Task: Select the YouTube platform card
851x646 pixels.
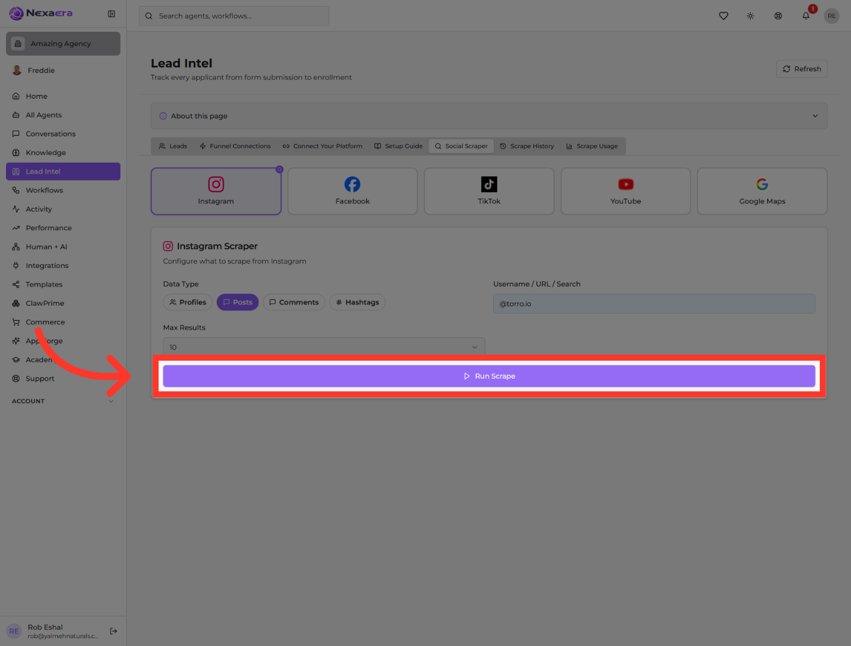Action: [x=625, y=191]
